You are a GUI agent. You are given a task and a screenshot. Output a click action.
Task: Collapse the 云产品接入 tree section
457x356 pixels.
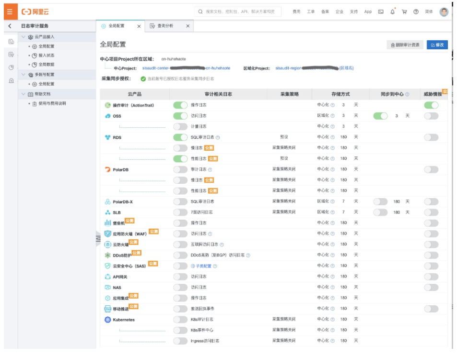click(x=23, y=37)
